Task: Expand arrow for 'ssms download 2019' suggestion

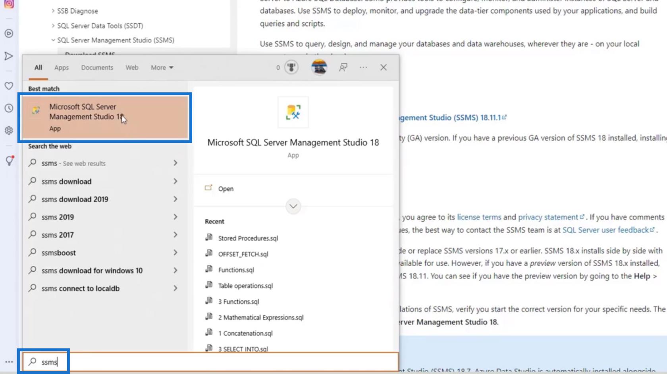Action: (175, 199)
